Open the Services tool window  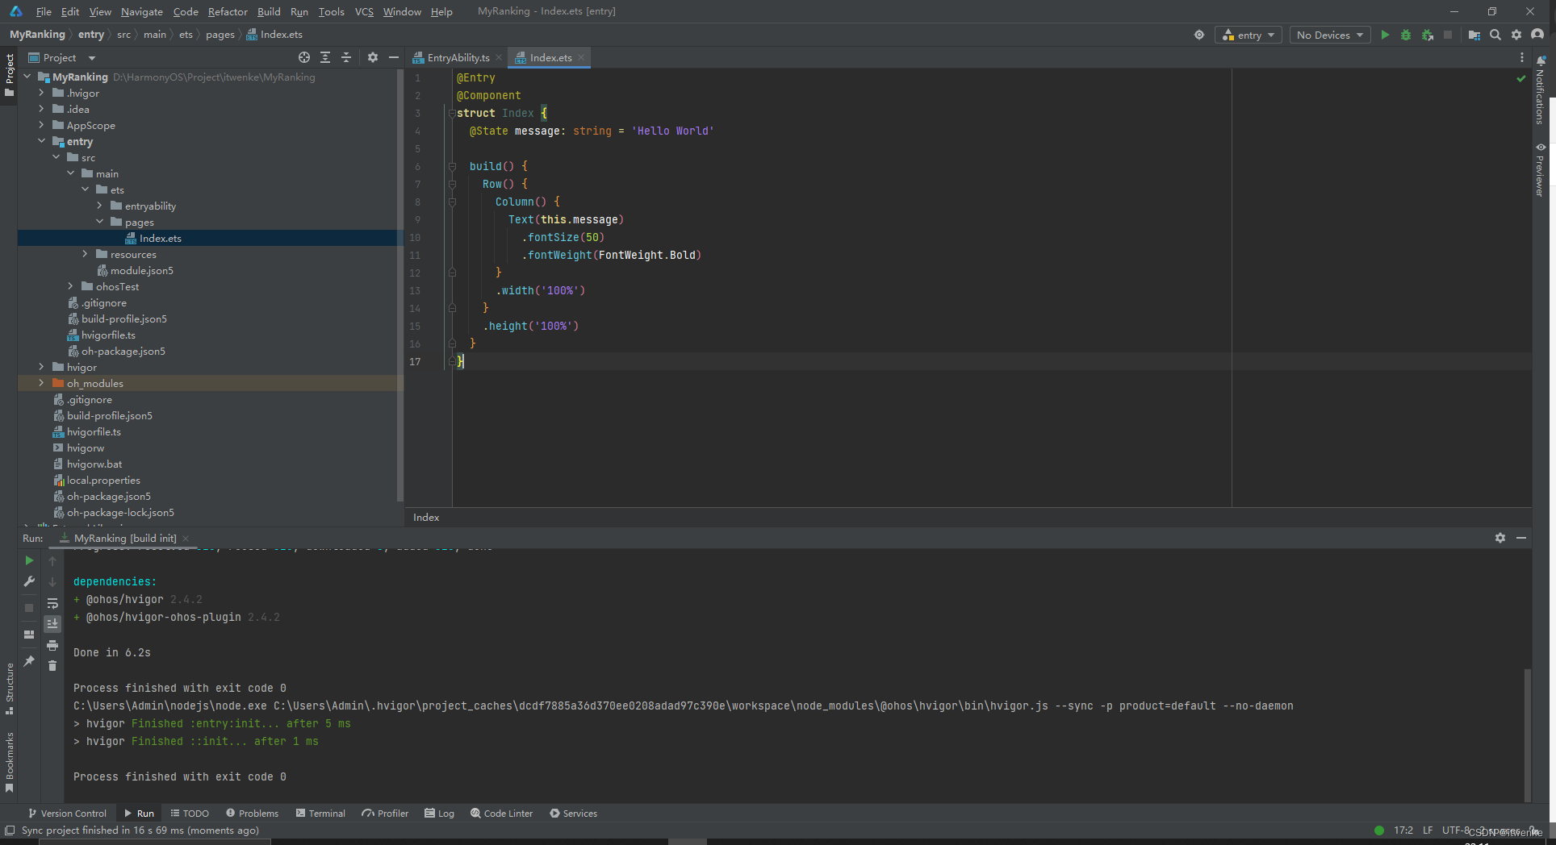pos(573,813)
